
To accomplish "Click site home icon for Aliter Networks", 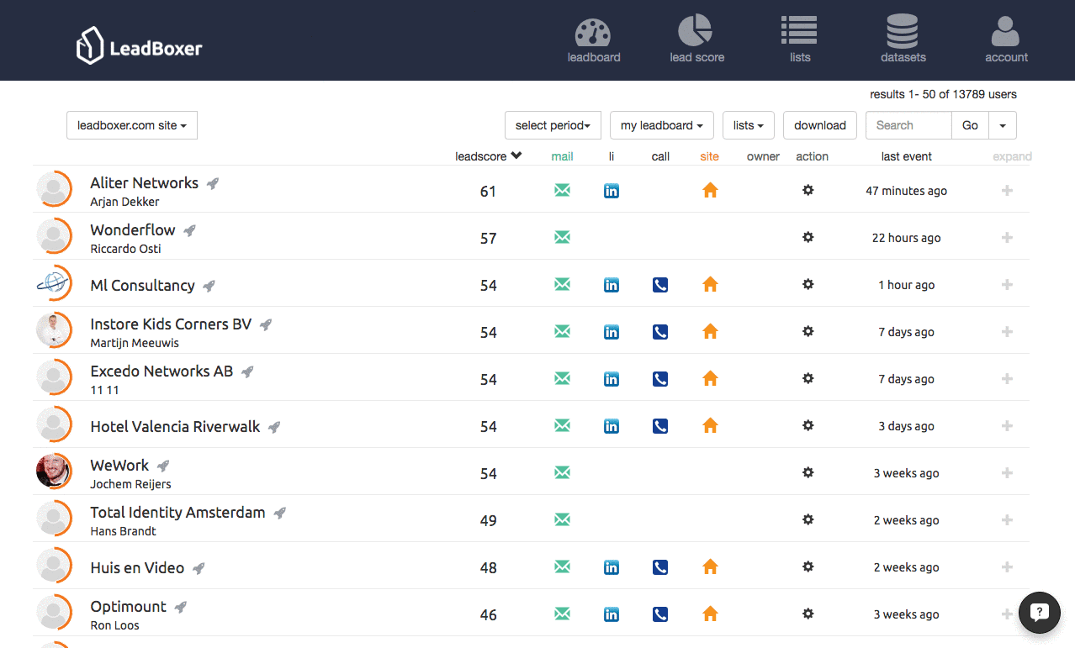I will click(x=710, y=191).
